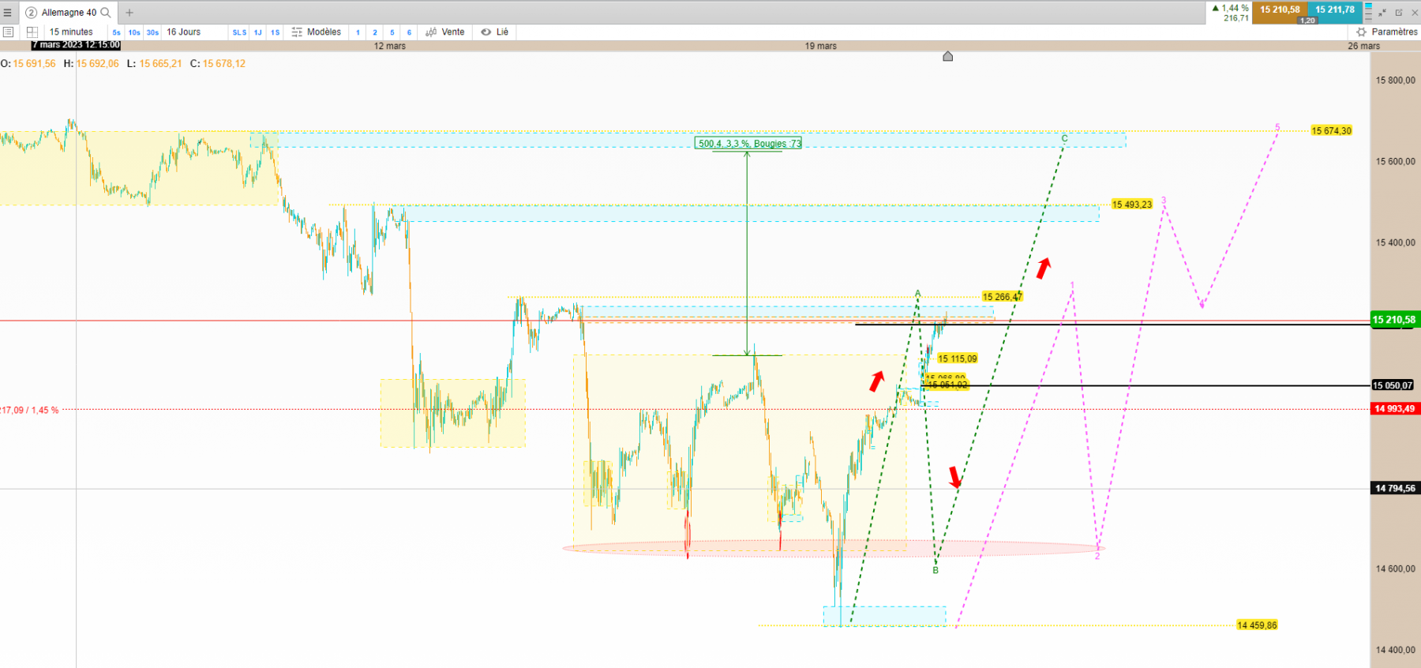Toggle the Lié eye link option
The image size is (1421, 668).
click(495, 32)
